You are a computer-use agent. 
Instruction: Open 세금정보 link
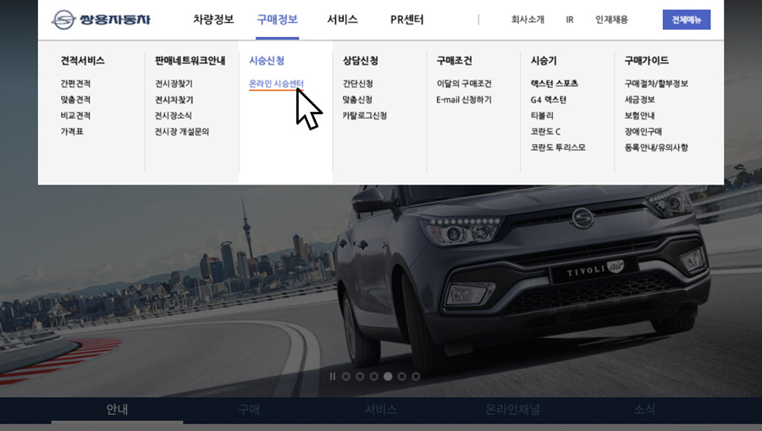(x=639, y=100)
